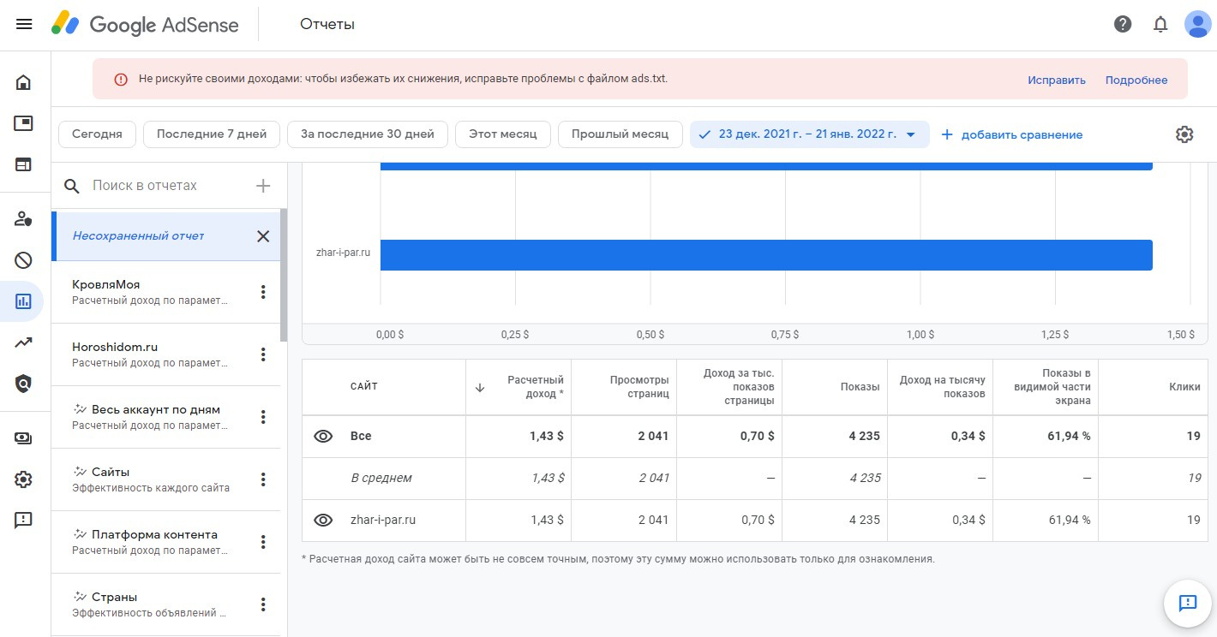The height and width of the screenshot is (637, 1217).
Task: Open the Reports chart icon in sidebar
Action: [24, 301]
